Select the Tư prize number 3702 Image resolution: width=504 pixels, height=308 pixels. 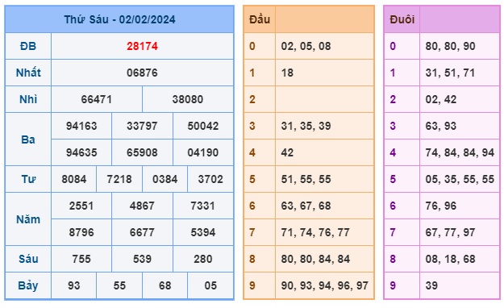pyautogui.click(x=210, y=179)
